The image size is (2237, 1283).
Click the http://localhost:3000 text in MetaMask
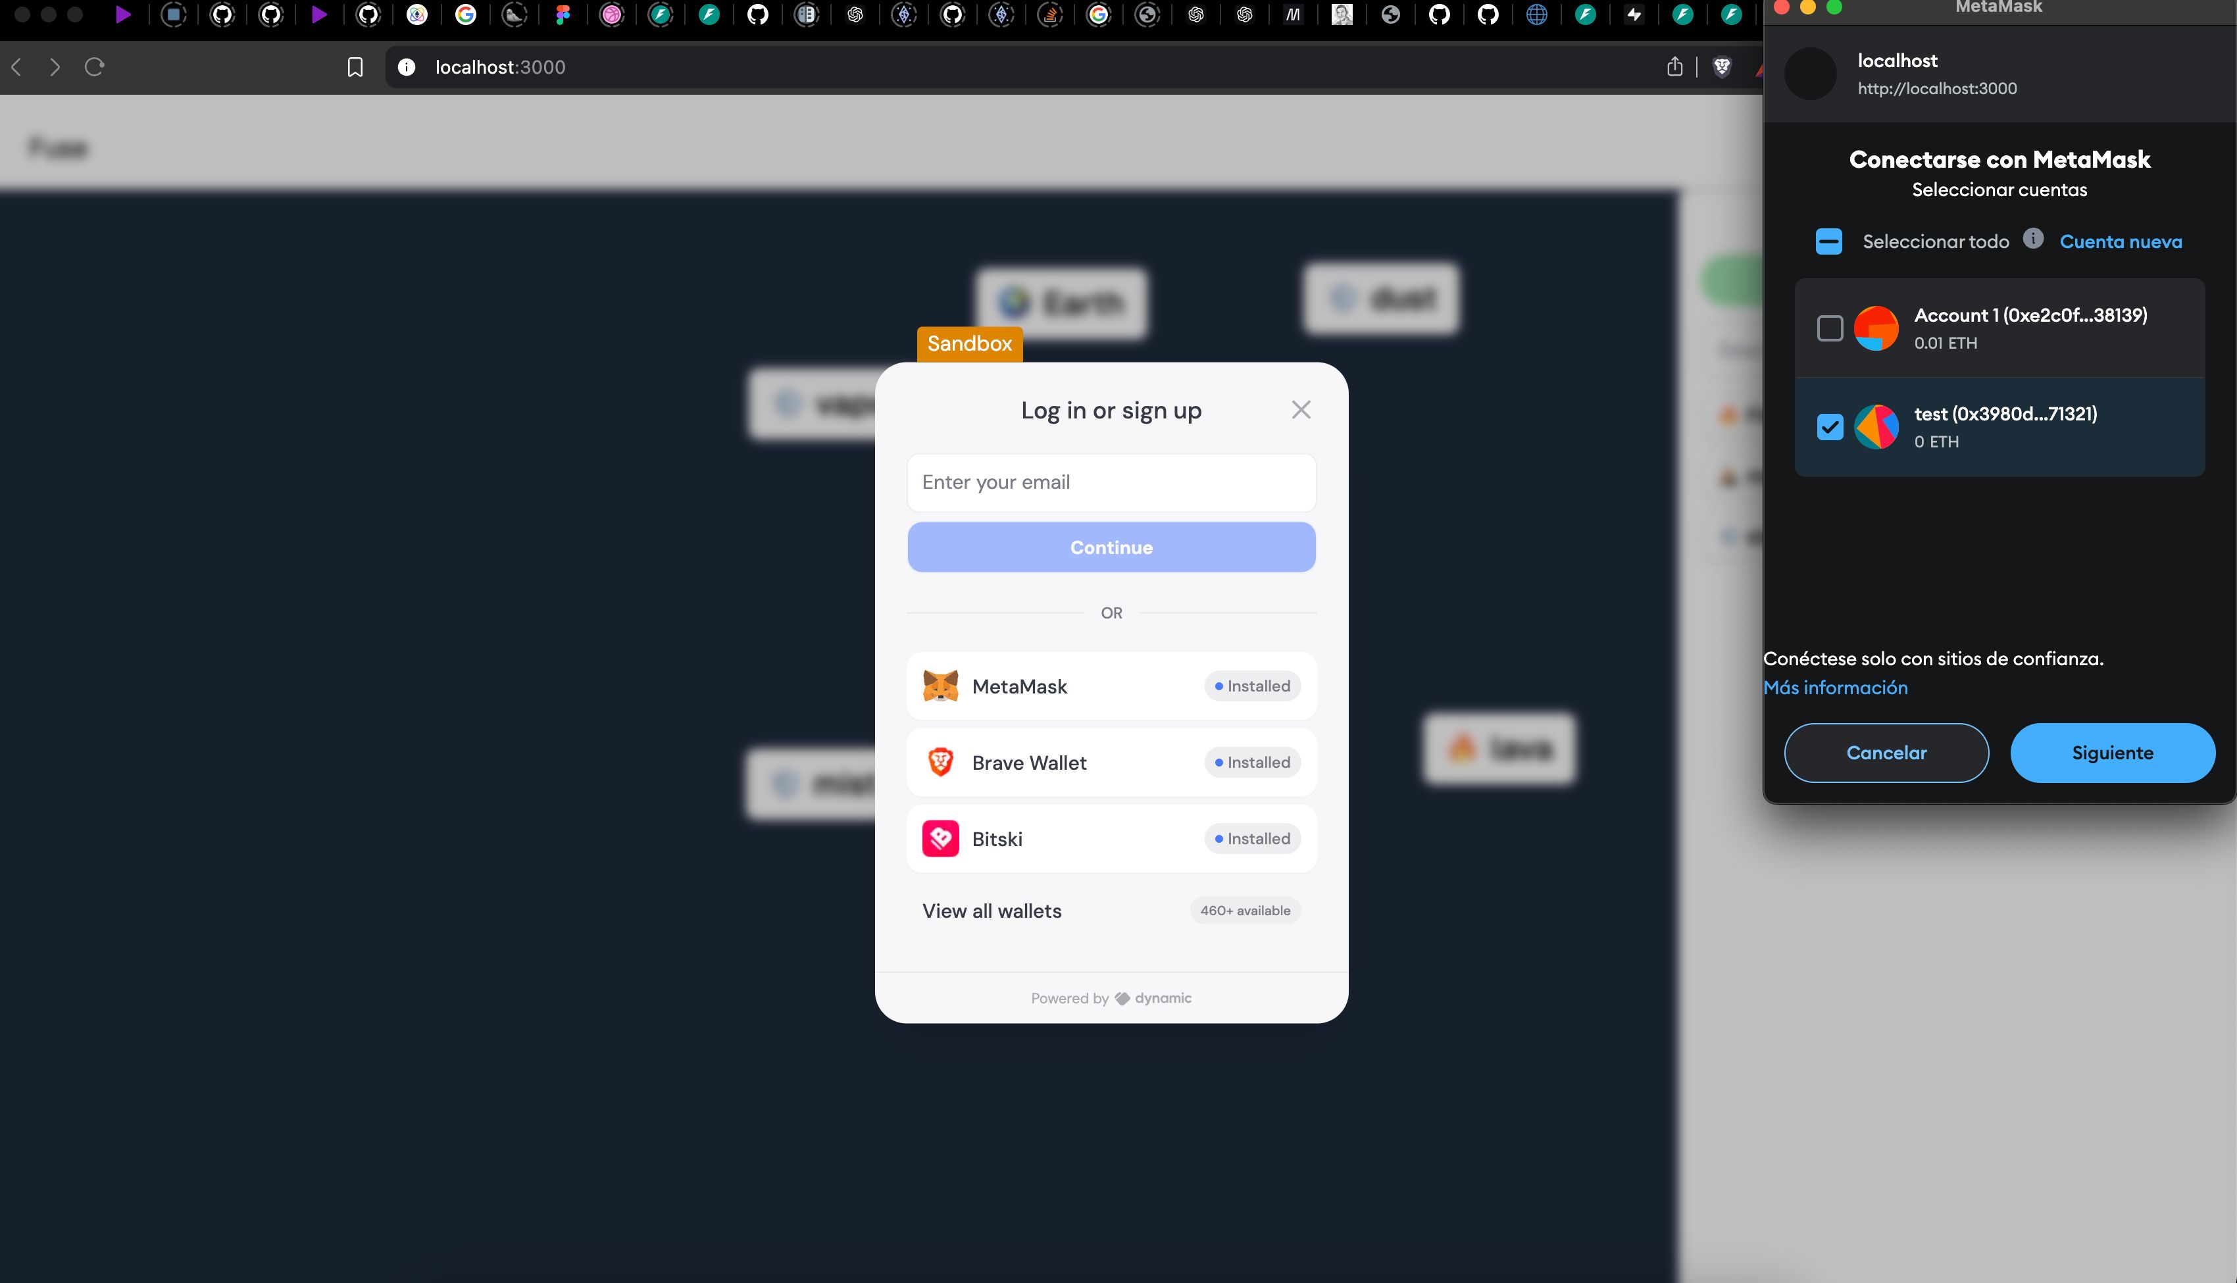[x=1936, y=88]
